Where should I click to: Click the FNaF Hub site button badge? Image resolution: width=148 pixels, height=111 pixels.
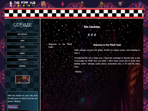[13, 107]
